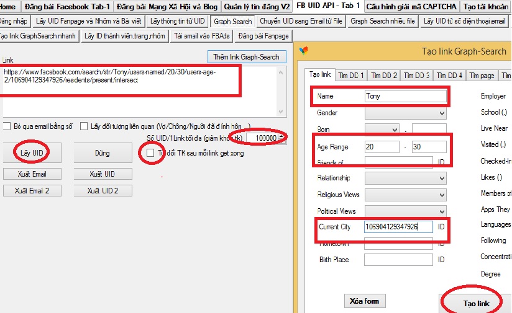Click Link box scrollbar down arrow
Screen dimensions: 512x313
pos(281,112)
